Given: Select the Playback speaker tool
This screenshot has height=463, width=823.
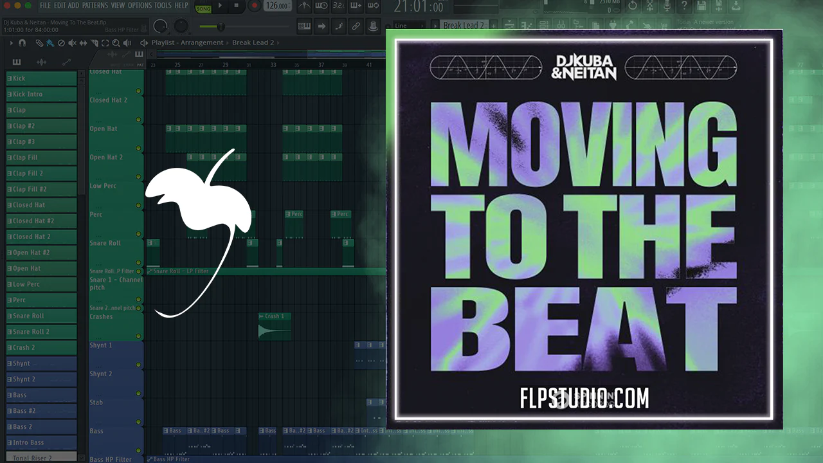Looking at the screenshot, I should coord(127,43).
